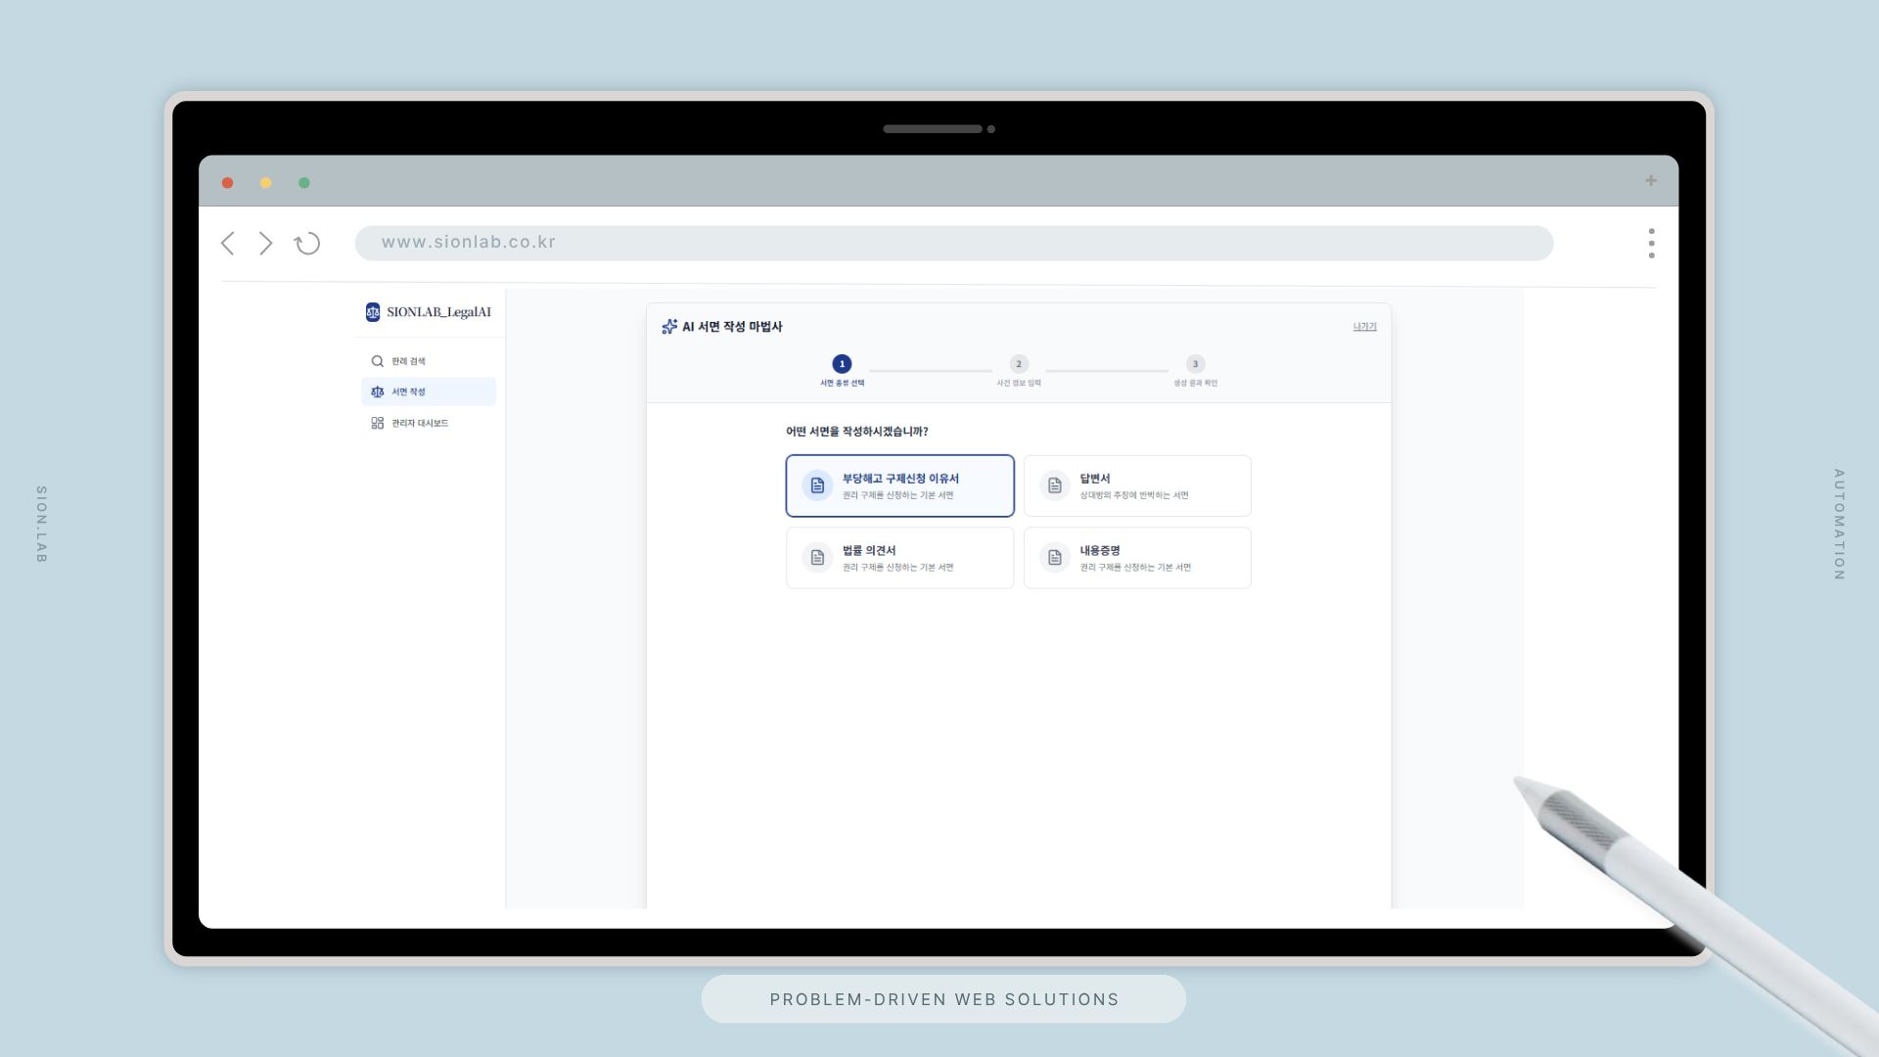Click the SIONLAB_LegalAI logo icon

(373, 312)
